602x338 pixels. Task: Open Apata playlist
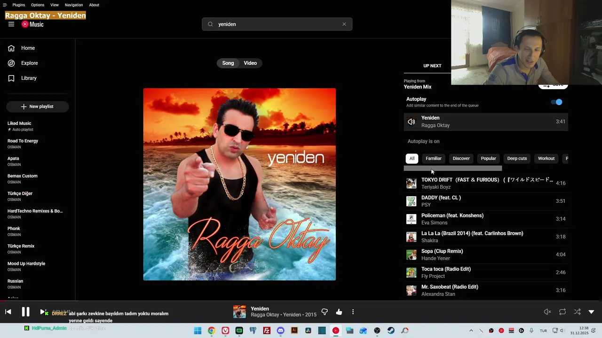coord(38,161)
